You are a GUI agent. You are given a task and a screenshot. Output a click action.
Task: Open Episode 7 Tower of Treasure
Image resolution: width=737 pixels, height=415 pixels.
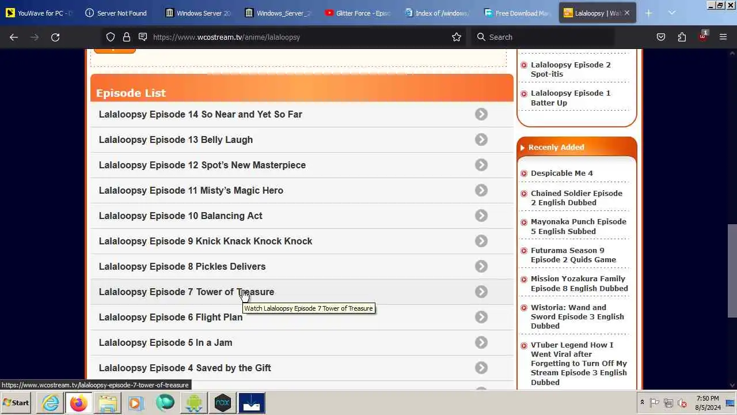tap(187, 292)
